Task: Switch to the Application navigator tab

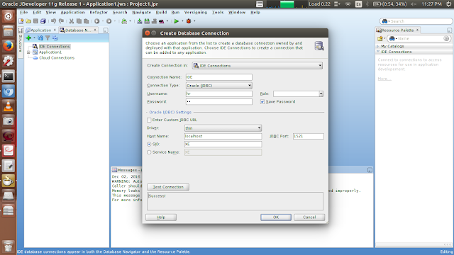Action: (x=40, y=30)
